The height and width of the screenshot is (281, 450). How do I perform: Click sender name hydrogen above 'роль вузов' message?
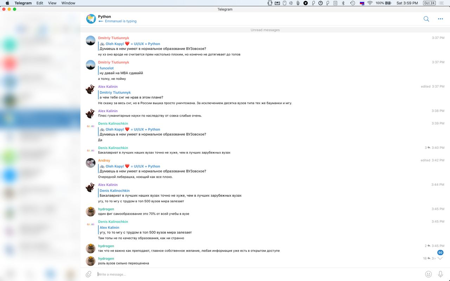coord(106,259)
